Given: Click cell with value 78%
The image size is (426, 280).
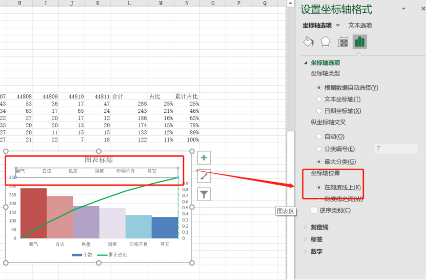Looking at the screenshot, I should [x=187, y=125].
